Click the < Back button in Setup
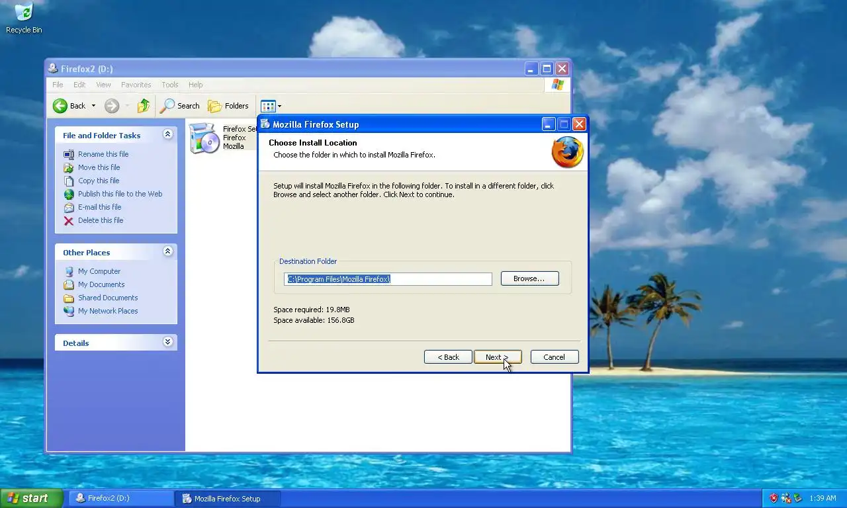 pos(448,357)
